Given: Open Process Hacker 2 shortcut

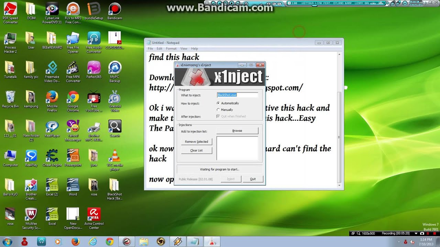Looking at the screenshot, I should coord(10,43).
